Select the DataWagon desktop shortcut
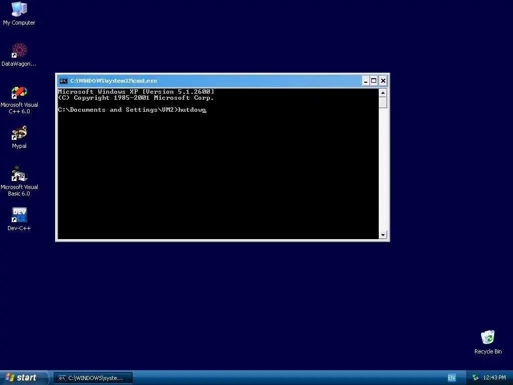The height and width of the screenshot is (385, 513). point(19,55)
